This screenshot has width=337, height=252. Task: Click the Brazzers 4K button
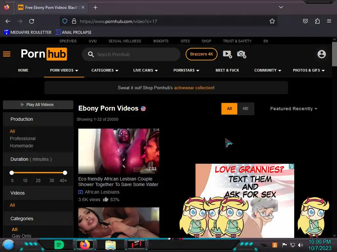pos(201,54)
